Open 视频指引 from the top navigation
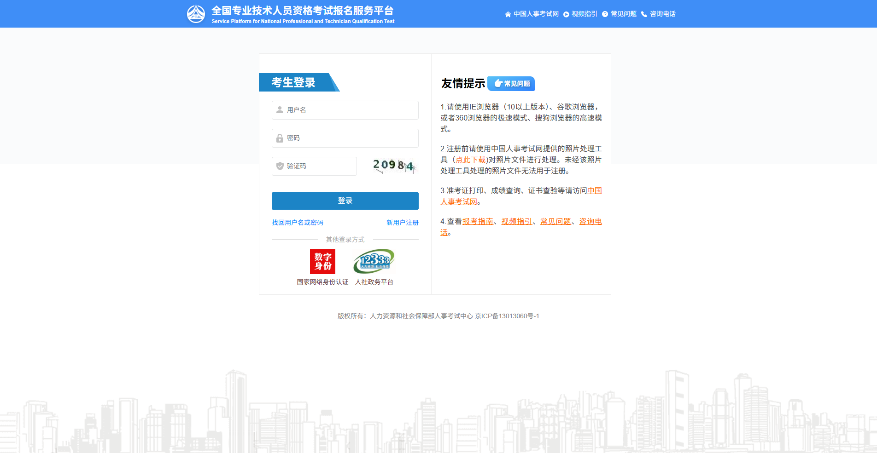 (584, 14)
